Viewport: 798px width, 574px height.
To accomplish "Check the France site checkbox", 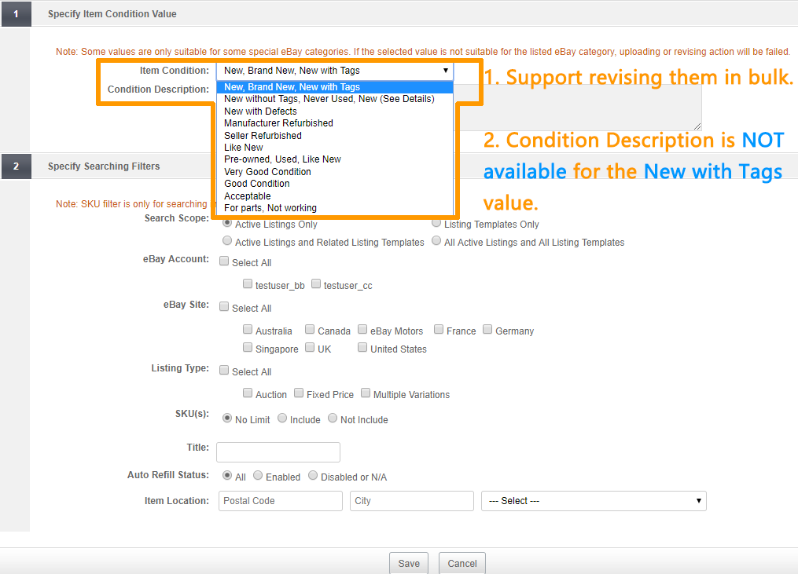I will [439, 330].
